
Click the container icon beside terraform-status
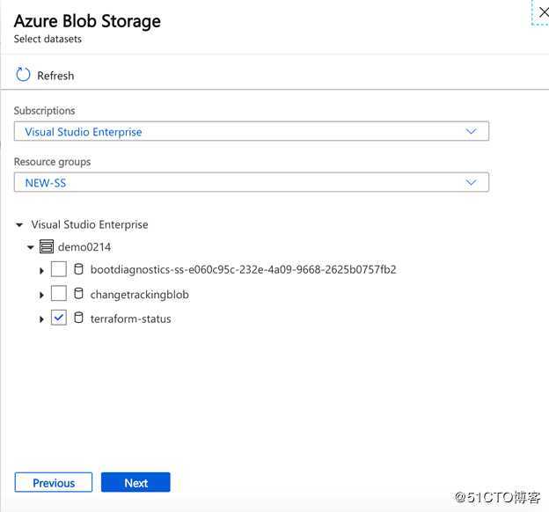coord(79,318)
